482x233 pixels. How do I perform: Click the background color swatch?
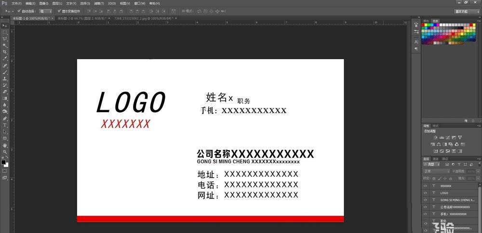coord(7,165)
